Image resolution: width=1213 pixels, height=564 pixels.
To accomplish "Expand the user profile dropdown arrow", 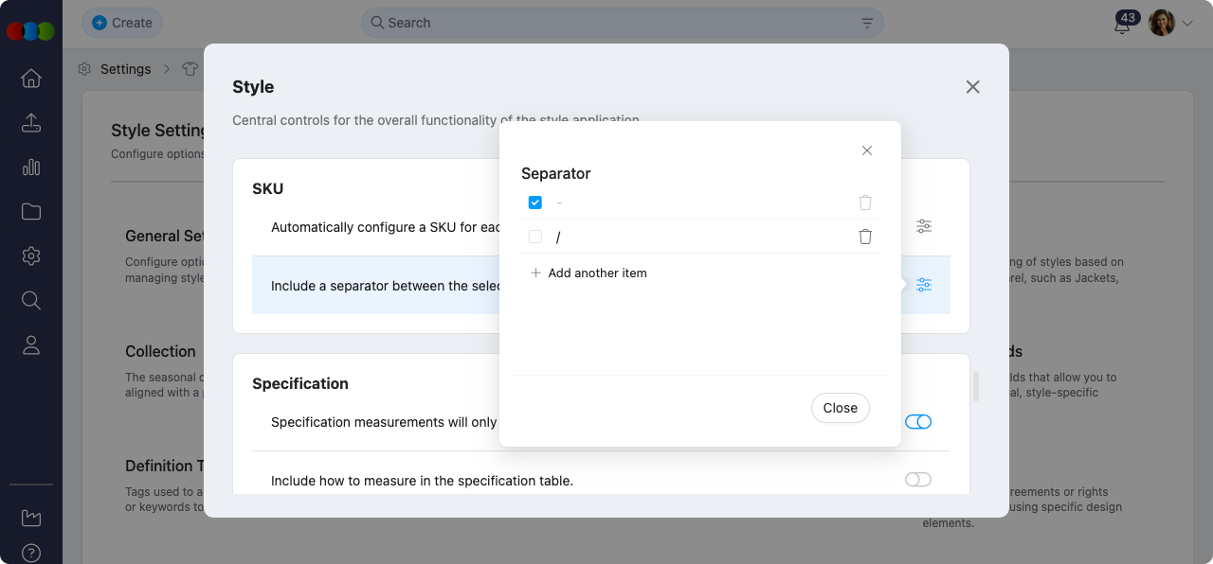I will coord(1187,24).
